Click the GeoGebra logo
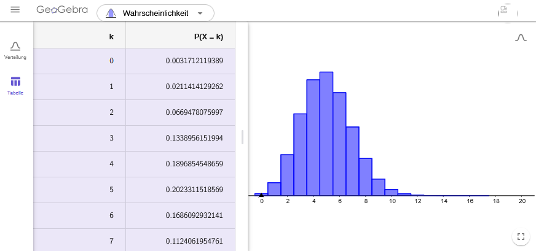Viewport: 536px width, 251px height. click(62, 10)
